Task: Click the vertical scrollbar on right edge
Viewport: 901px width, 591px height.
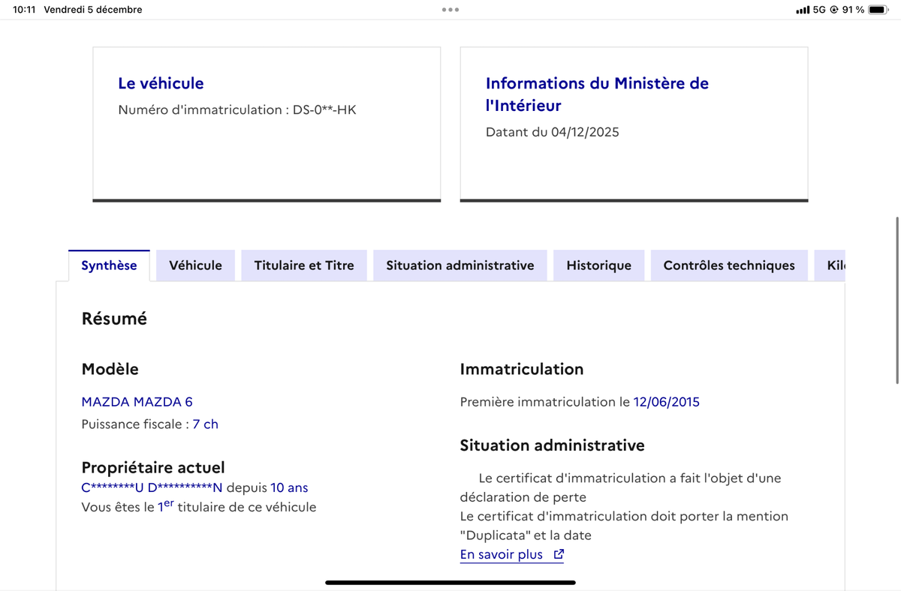Action: (x=896, y=300)
